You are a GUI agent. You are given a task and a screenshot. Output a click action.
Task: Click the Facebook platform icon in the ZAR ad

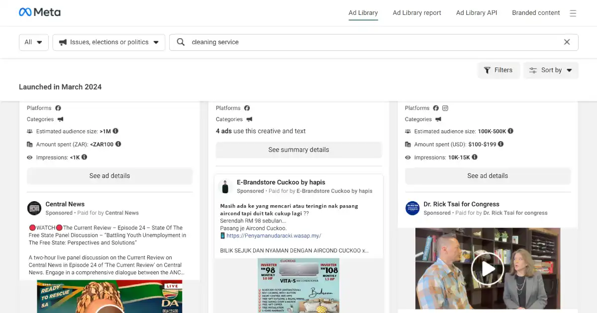(x=58, y=108)
